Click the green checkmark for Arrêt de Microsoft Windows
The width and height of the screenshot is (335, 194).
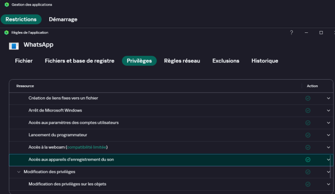pyautogui.click(x=308, y=111)
